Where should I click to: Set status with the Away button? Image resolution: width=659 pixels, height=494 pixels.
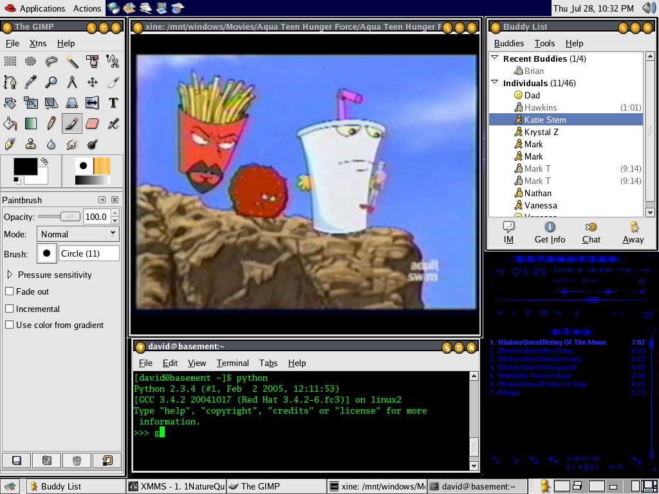tap(633, 233)
